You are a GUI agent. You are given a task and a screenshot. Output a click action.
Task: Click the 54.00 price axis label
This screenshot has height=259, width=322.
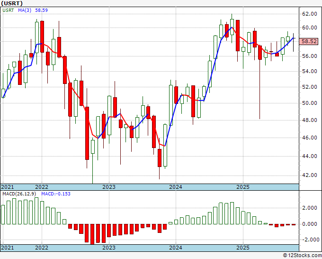[310, 71]
